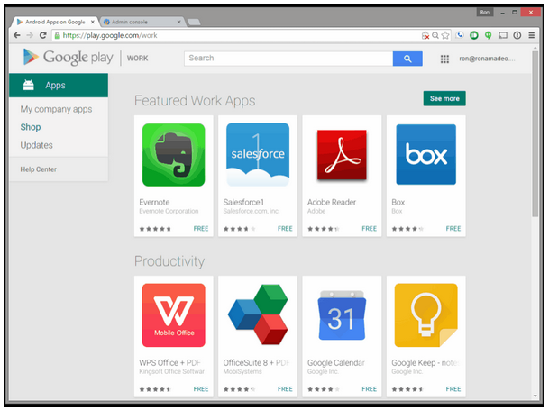Click the zoom magnifier icon in address bar
Image resolution: width=549 pixels, height=410 pixels.
[x=435, y=35]
